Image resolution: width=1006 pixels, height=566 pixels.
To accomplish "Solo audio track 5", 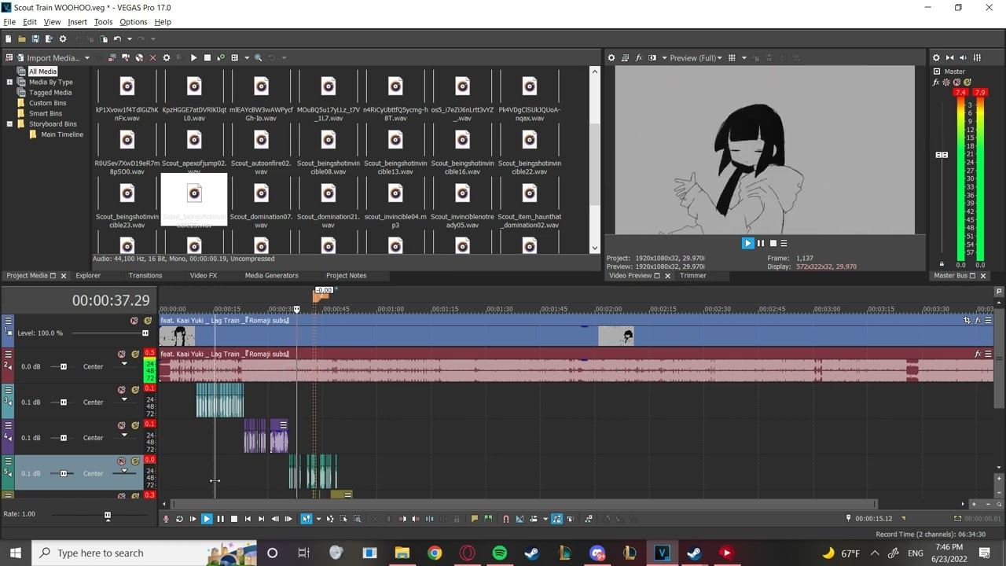I will [x=134, y=461].
